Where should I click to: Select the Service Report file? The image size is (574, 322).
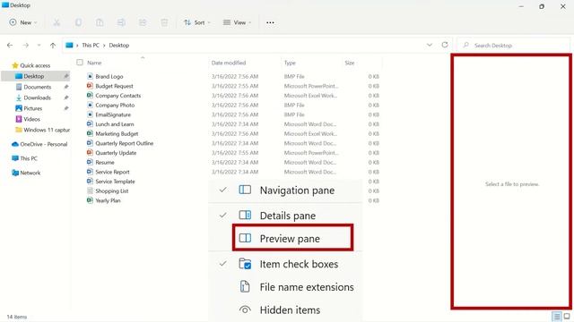(112, 172)
